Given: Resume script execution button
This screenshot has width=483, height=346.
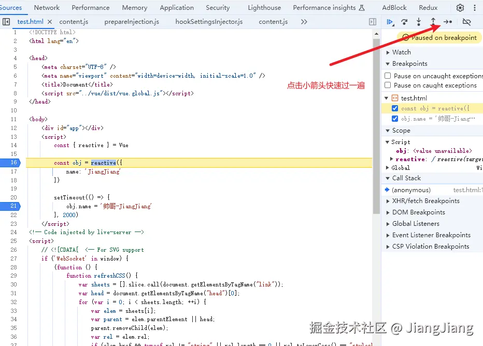Looking at the screenshot, I should pyautogui.click(x=390, y=22).
